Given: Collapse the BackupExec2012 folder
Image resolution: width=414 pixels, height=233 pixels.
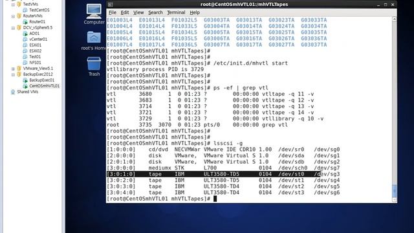Looking at the screenshot, I should coord(13,74).
